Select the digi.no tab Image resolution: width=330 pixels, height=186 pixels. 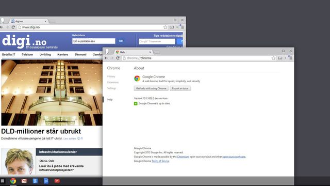(x=28, y=21)
